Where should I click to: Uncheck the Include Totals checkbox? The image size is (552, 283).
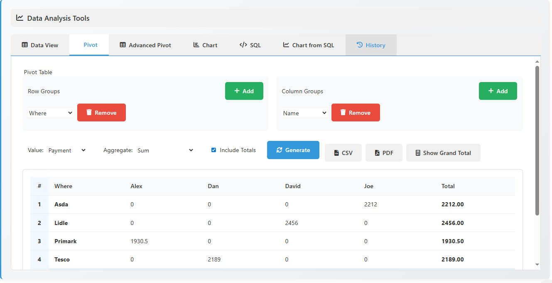pyautogui.click(x=213, y=150)
